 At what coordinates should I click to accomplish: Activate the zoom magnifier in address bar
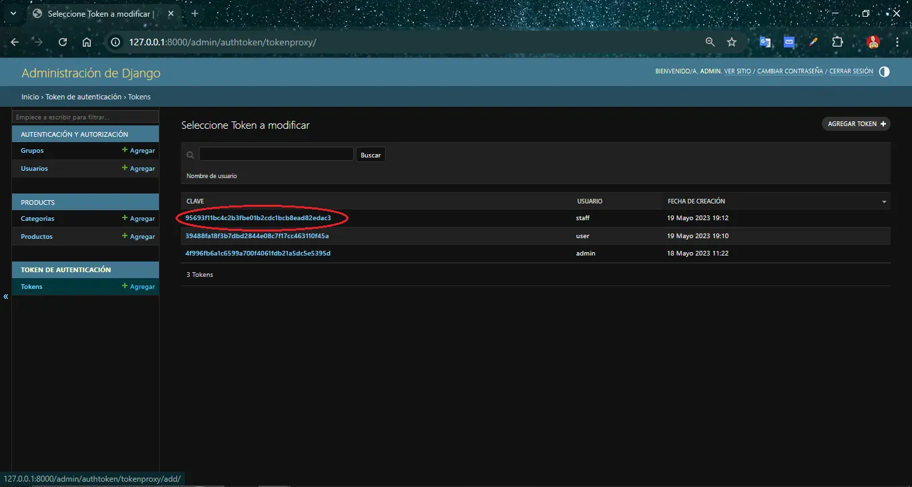coord(710,42)
